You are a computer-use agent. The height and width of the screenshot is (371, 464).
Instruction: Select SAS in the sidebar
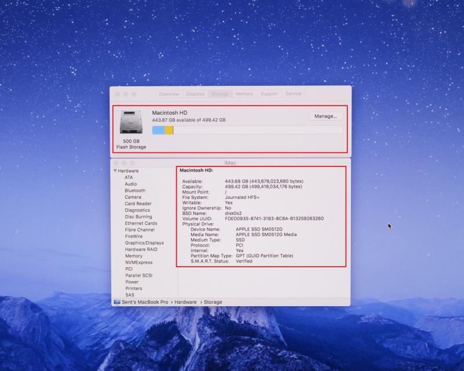pyautogui.click(x=130, y=295)
